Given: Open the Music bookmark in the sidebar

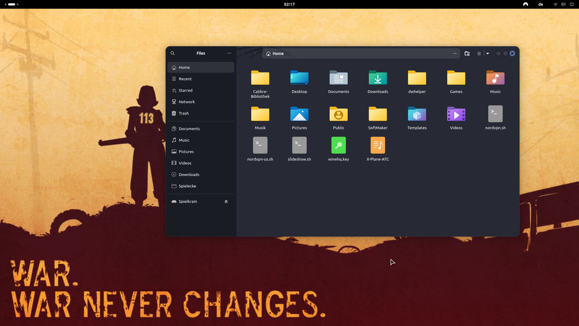Looking at the screenshot, I should pyautogui.click(x=201, y=140).
